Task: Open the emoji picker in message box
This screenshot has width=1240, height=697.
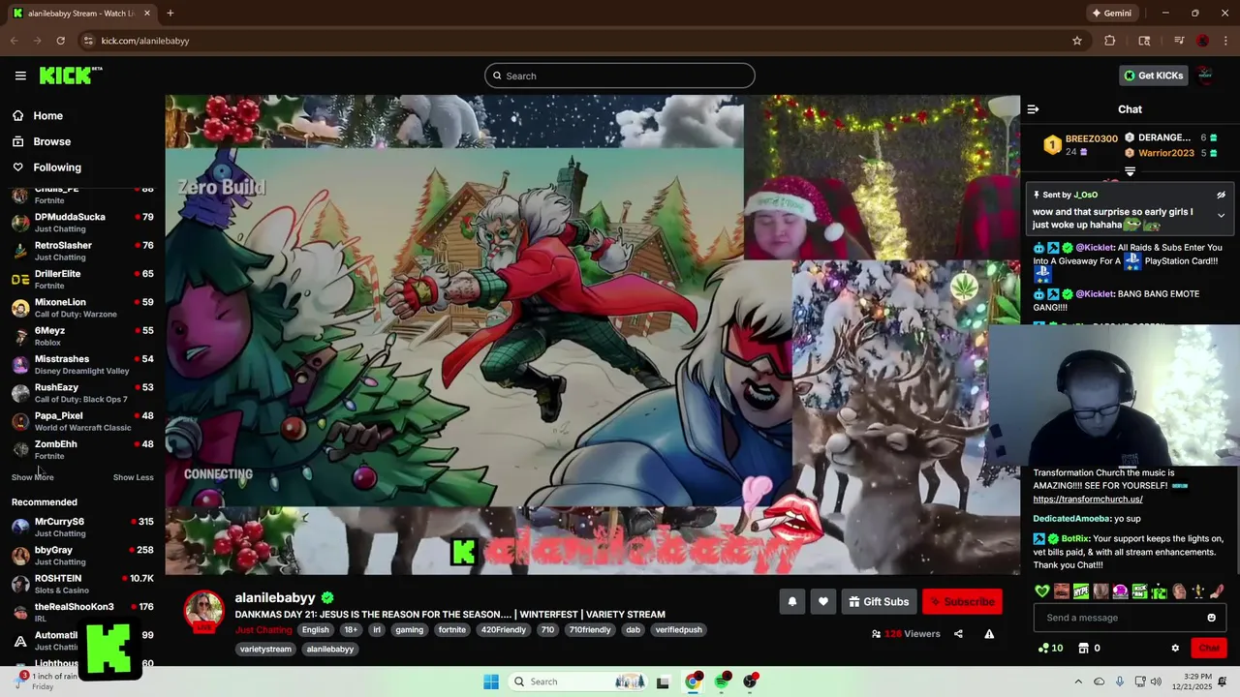Action: (1211, 618)
